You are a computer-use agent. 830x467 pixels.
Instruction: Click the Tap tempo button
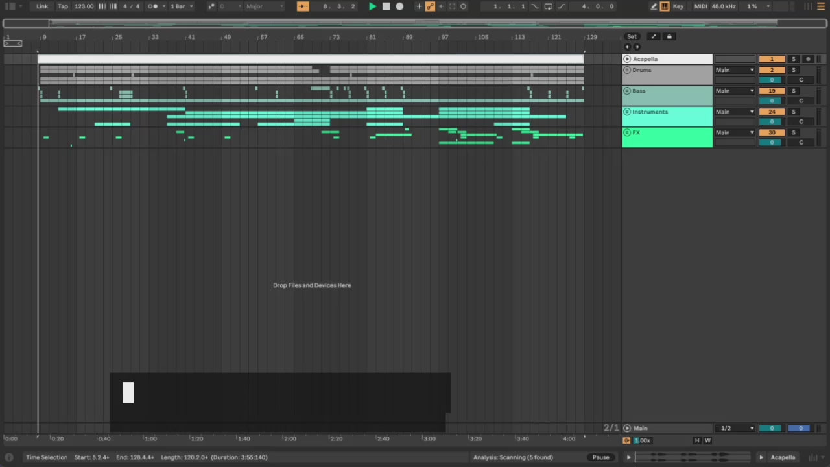63,6
